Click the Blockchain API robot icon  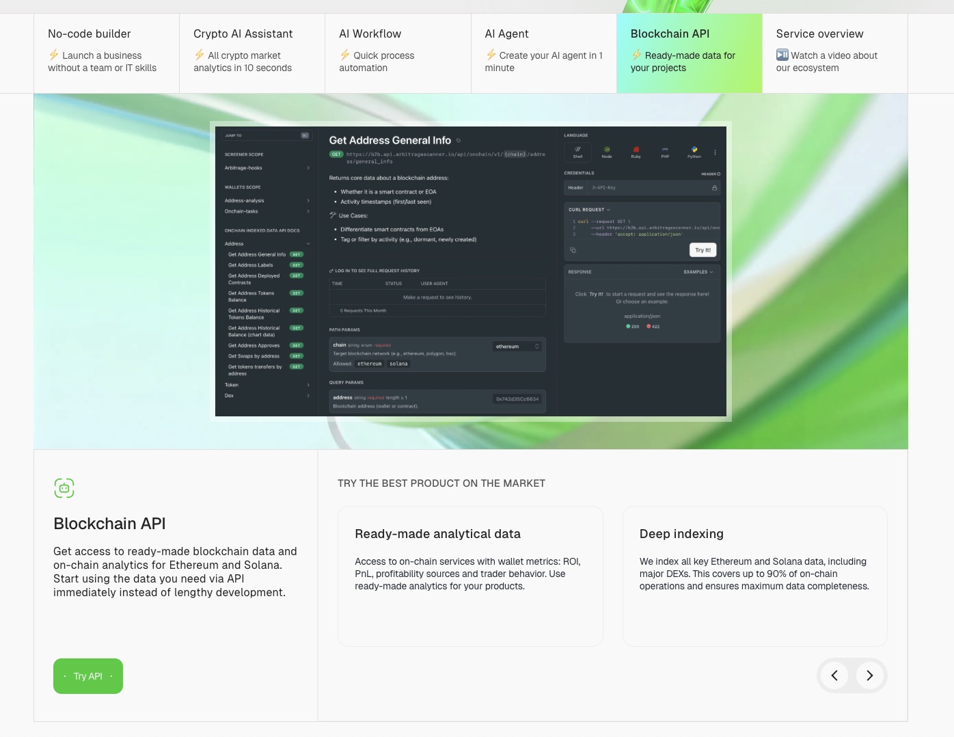[x=64, y=488]
